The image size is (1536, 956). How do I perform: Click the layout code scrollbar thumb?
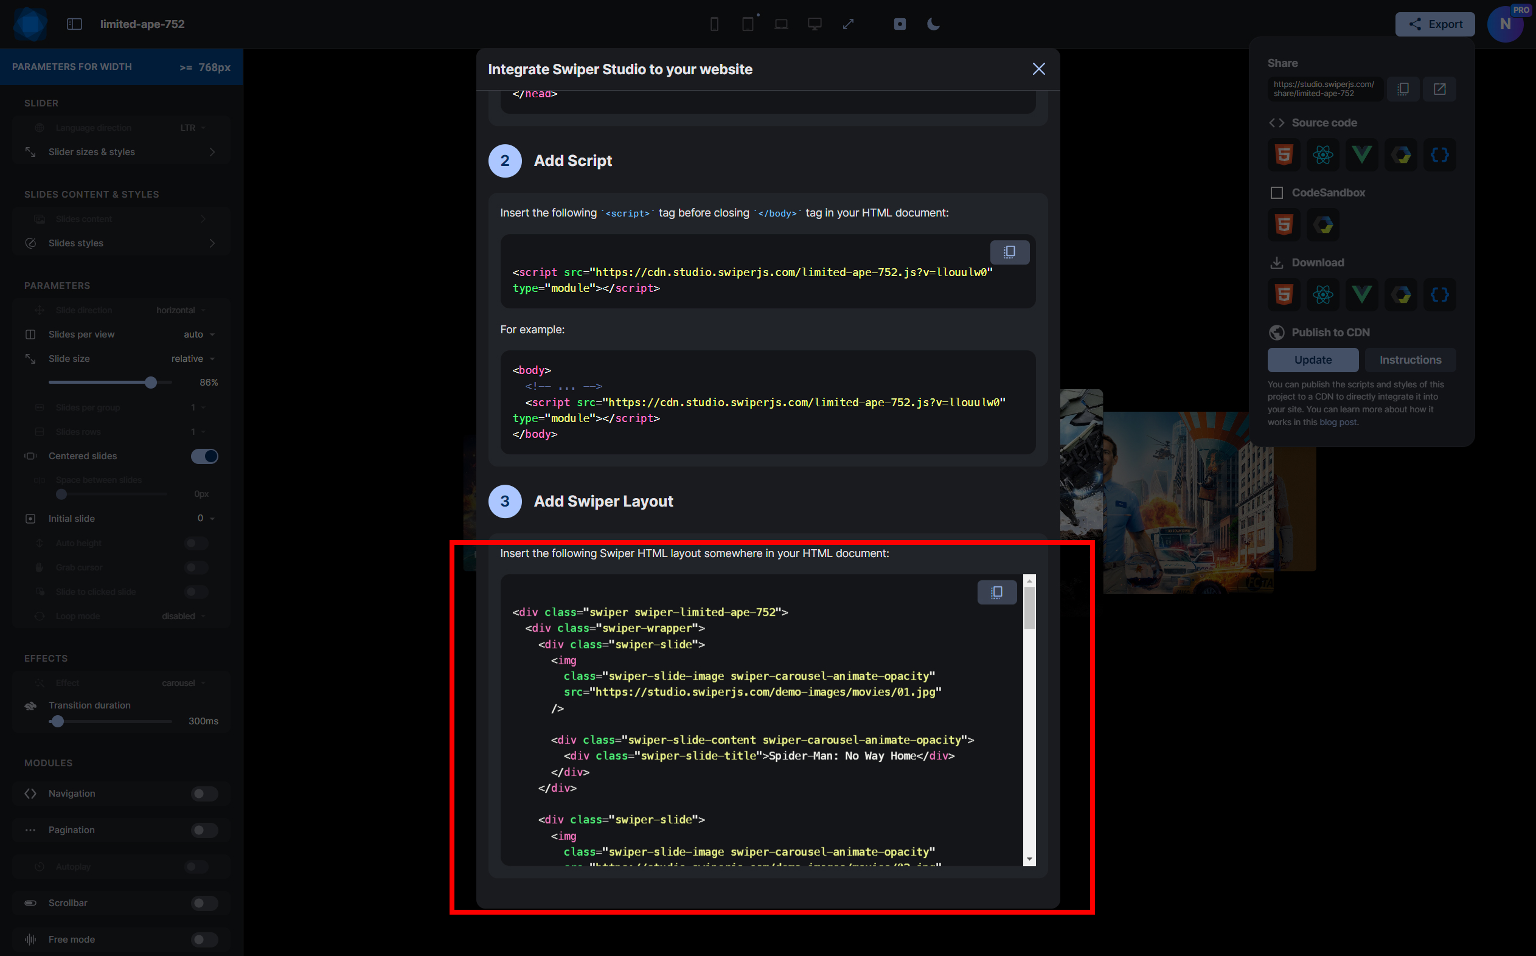[1029, 608]
